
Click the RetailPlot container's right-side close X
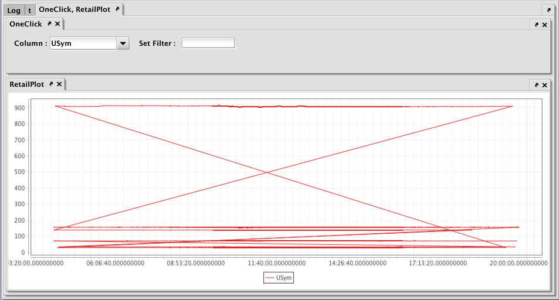(x=545, y=85)
